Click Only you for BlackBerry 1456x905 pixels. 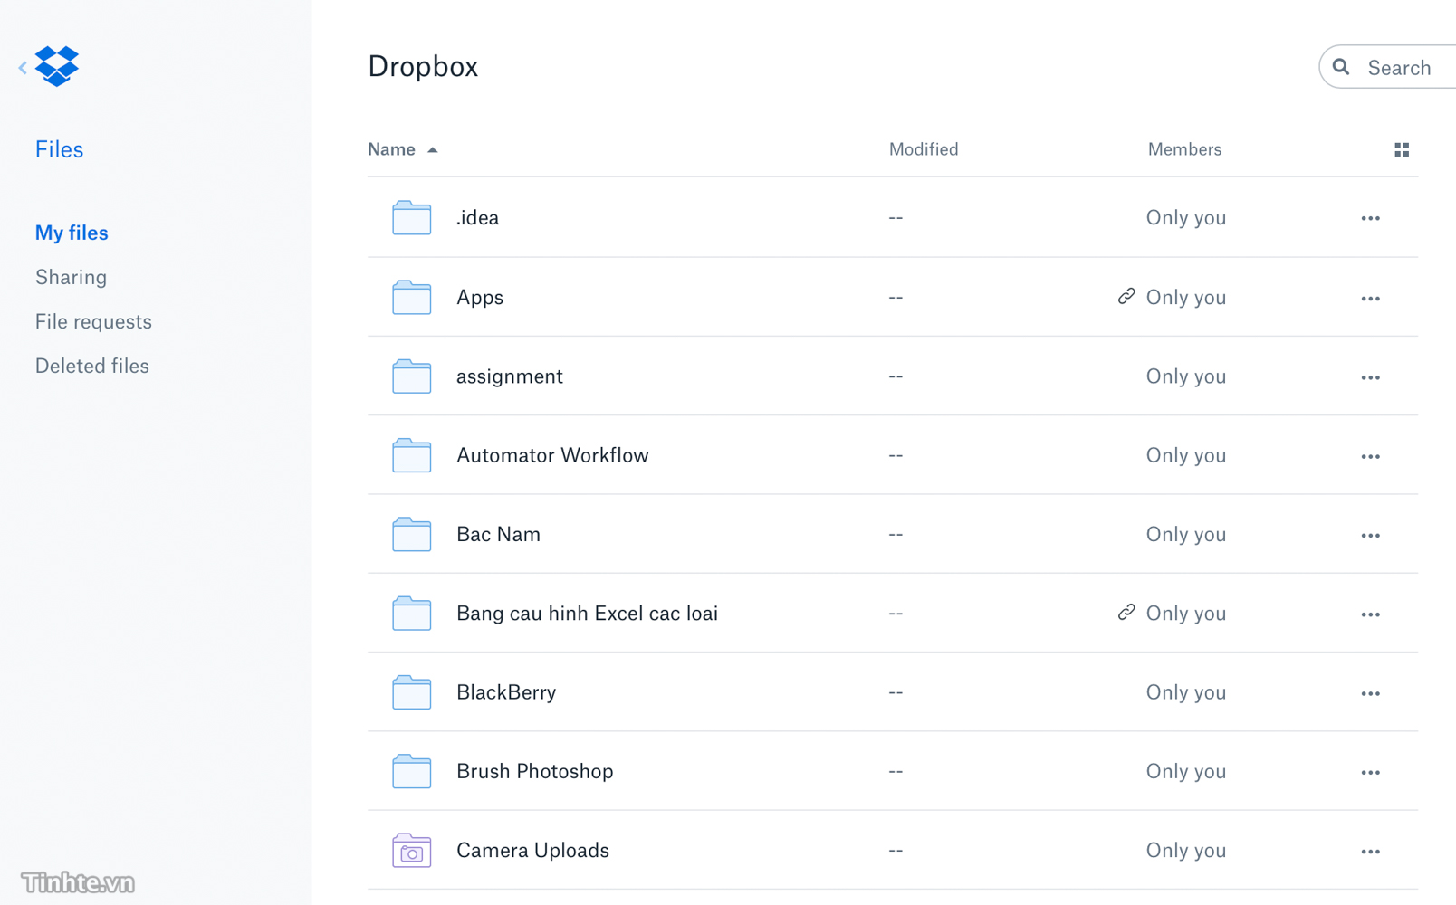click(1186, 692)
